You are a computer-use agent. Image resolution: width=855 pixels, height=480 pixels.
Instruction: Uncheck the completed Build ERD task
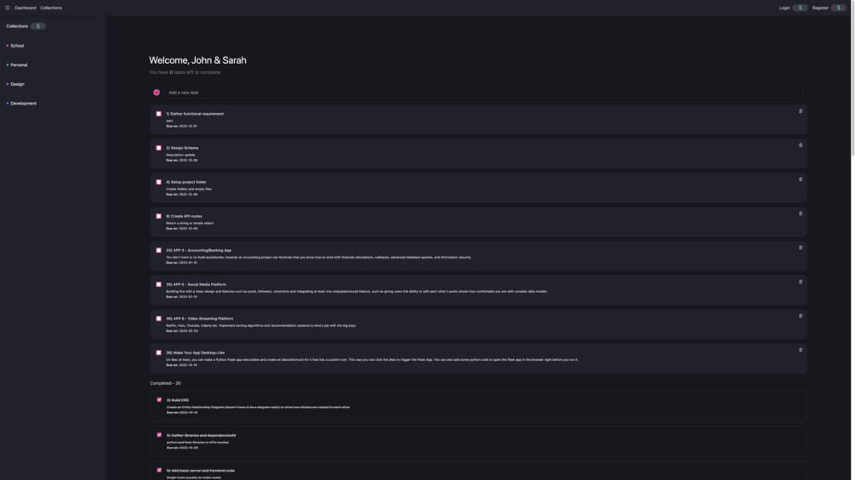point(159,399)
